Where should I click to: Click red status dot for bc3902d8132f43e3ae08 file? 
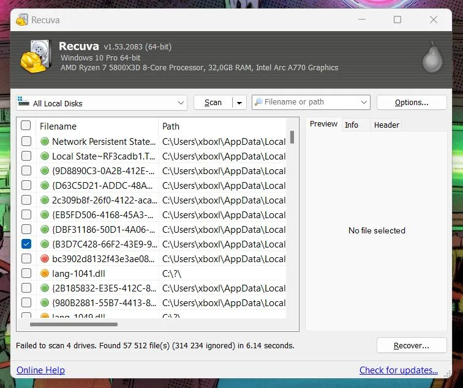45,258
